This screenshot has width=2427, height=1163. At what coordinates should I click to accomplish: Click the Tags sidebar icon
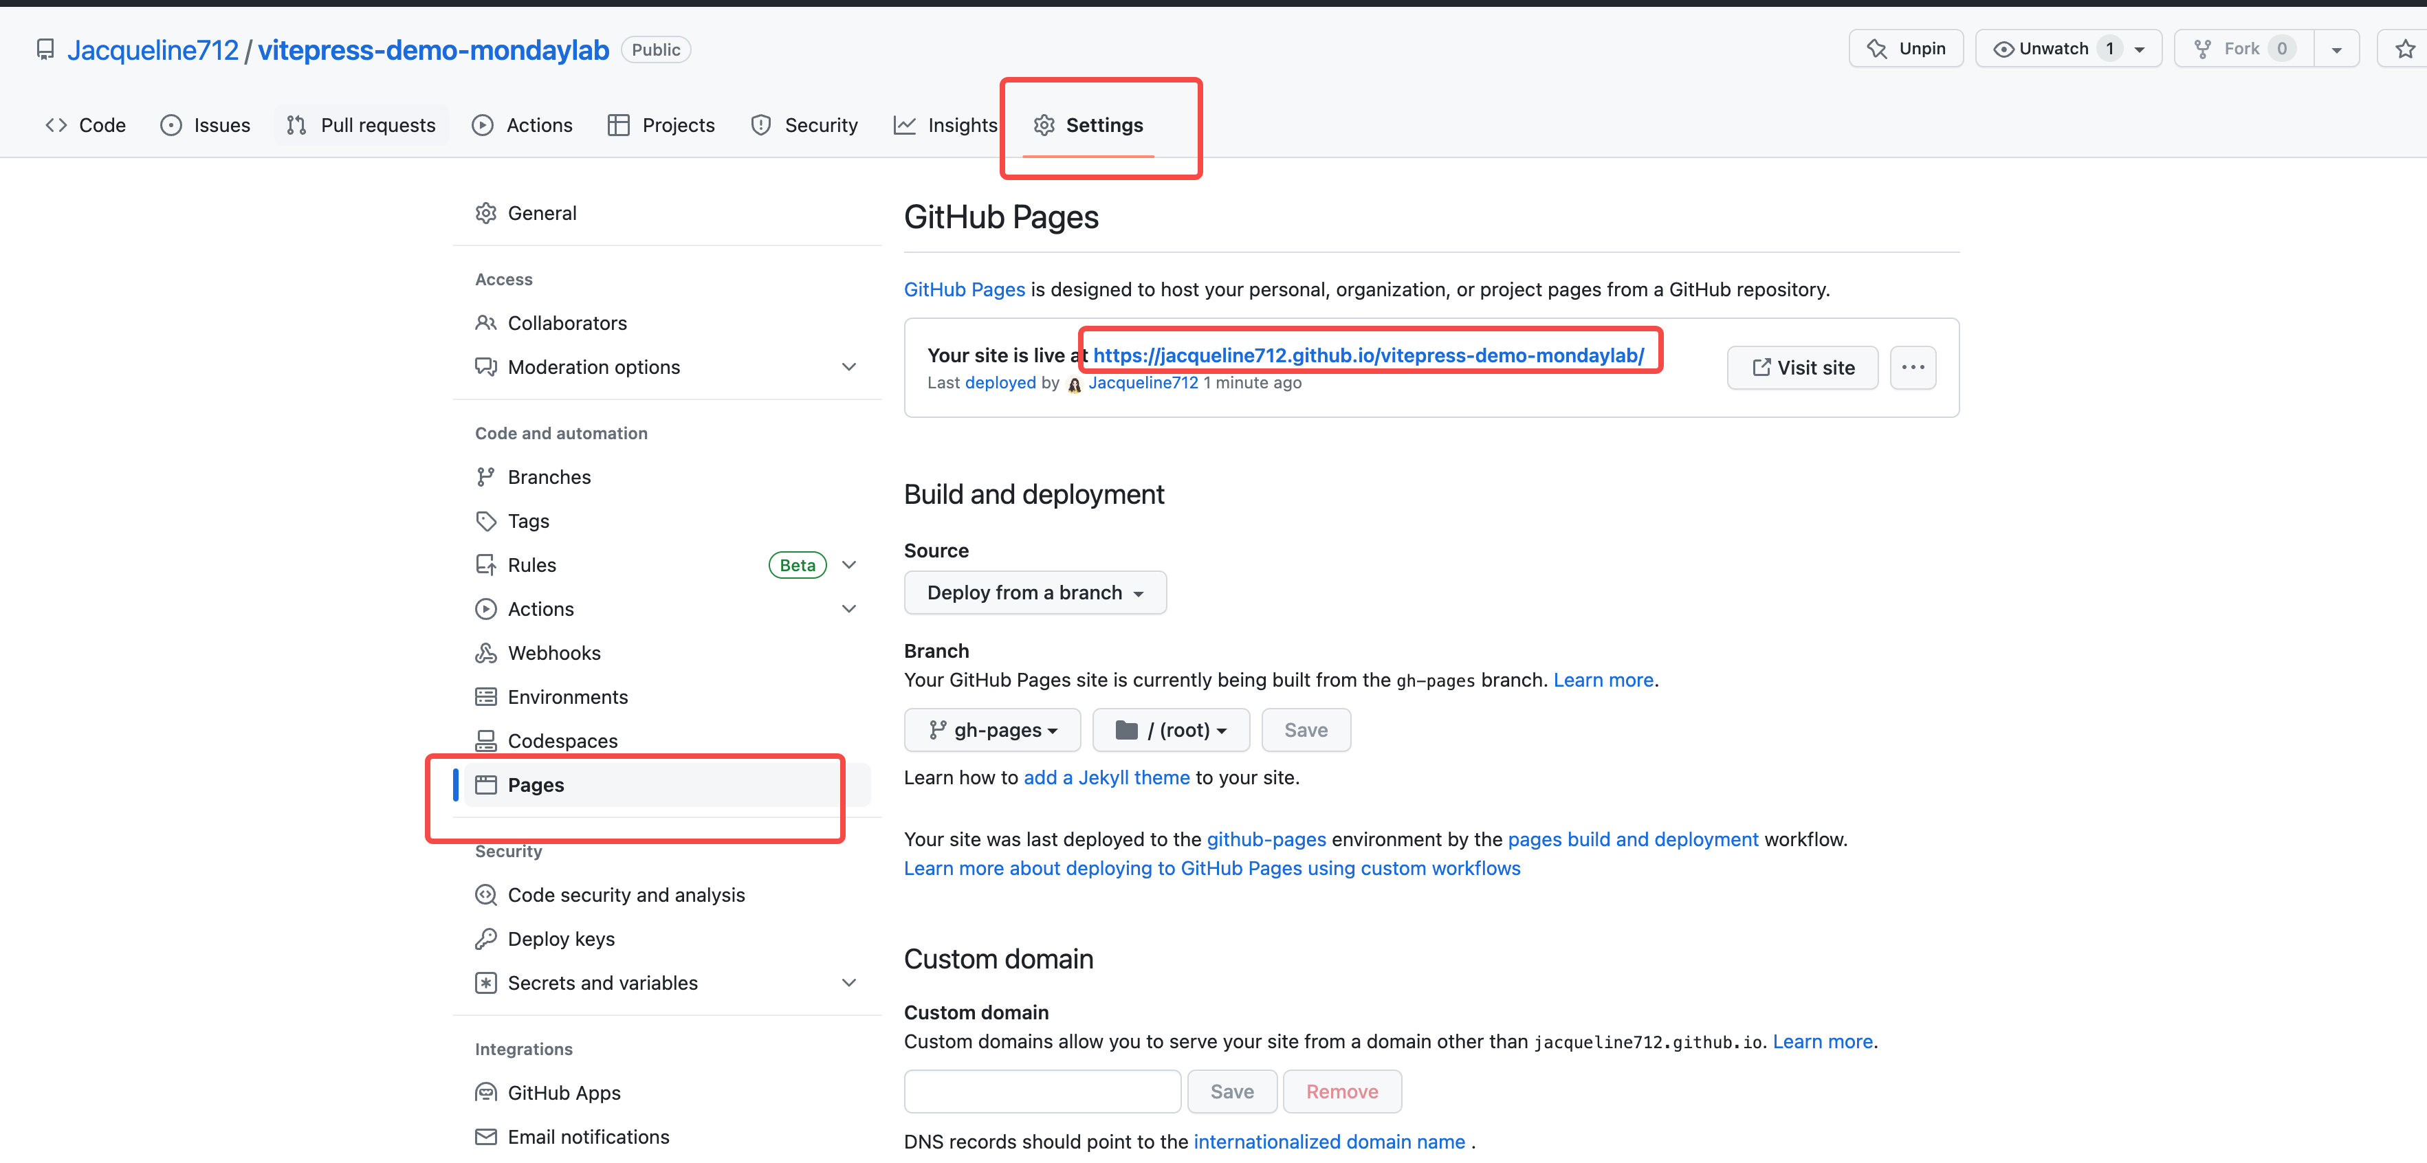[485, 521]
